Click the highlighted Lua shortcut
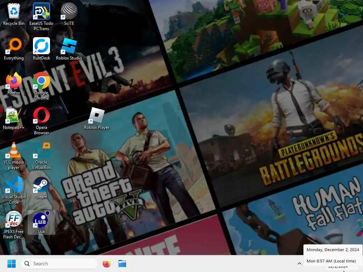This screenshot has height=272, width=363. pos(41,222)
